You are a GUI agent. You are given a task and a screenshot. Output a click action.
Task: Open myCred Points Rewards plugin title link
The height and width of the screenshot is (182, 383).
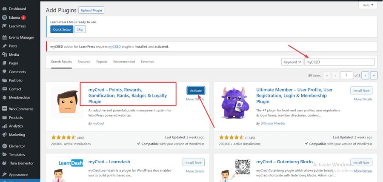(x=128, y=96)
